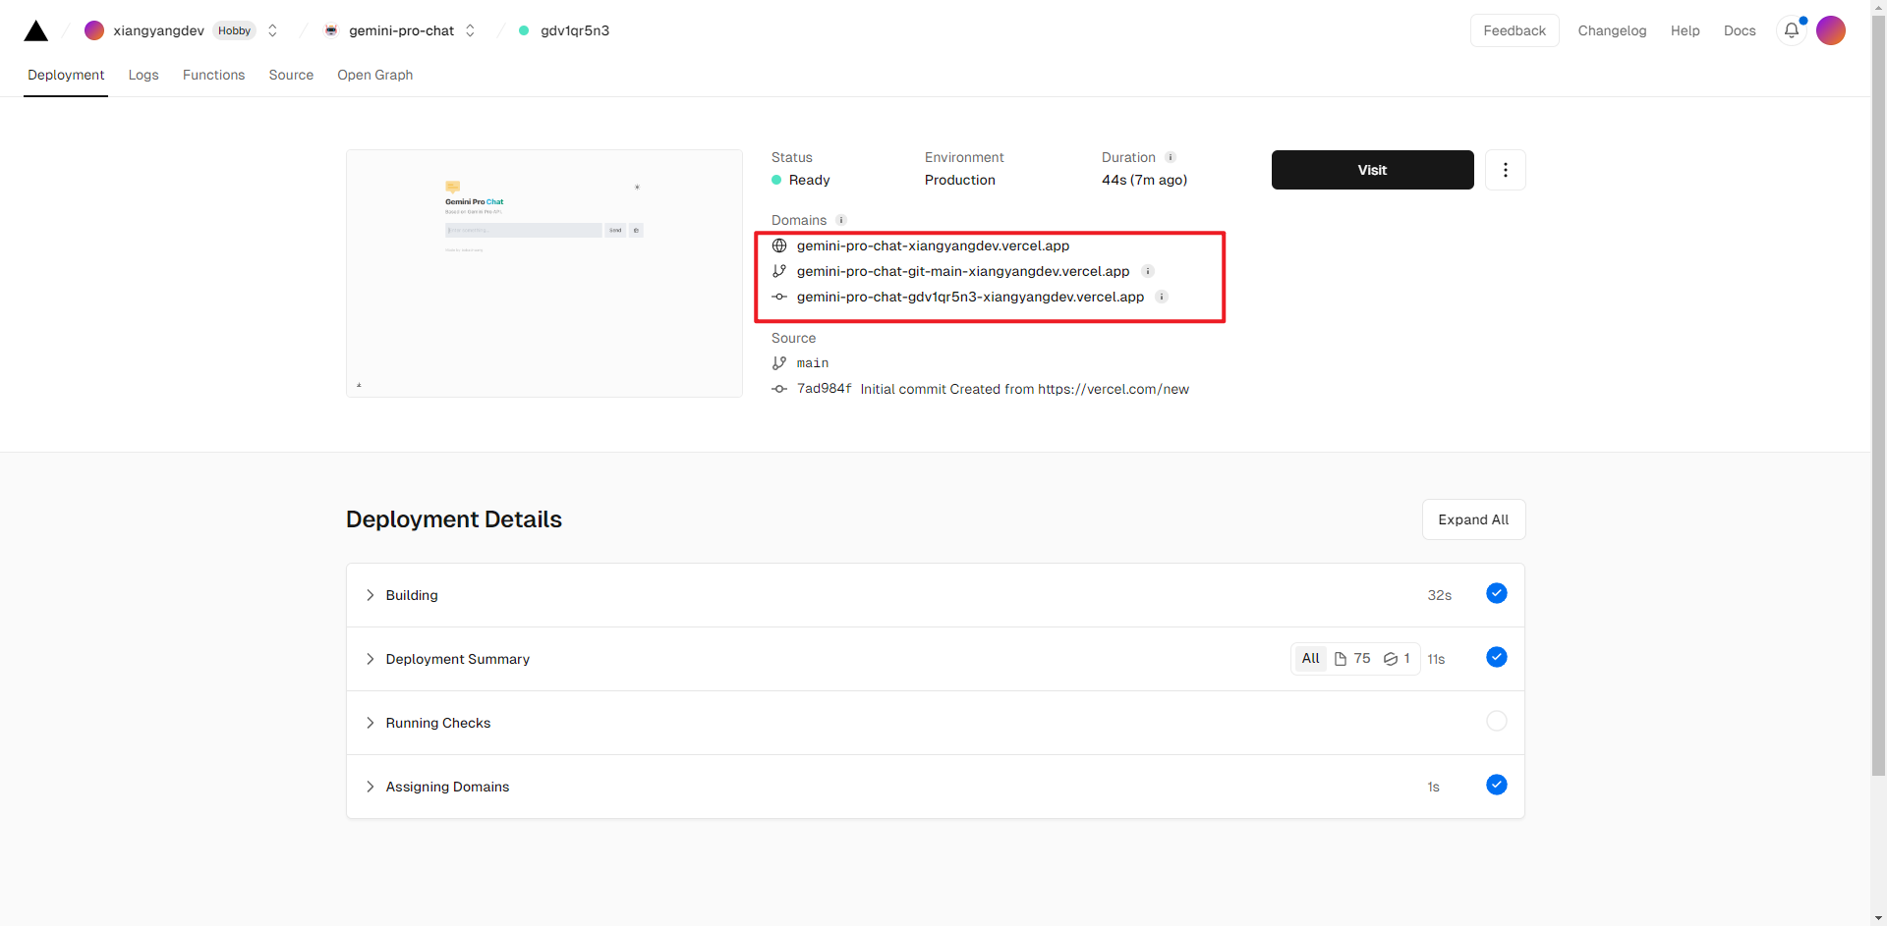Click the Expand All button

pos(1473,519)
